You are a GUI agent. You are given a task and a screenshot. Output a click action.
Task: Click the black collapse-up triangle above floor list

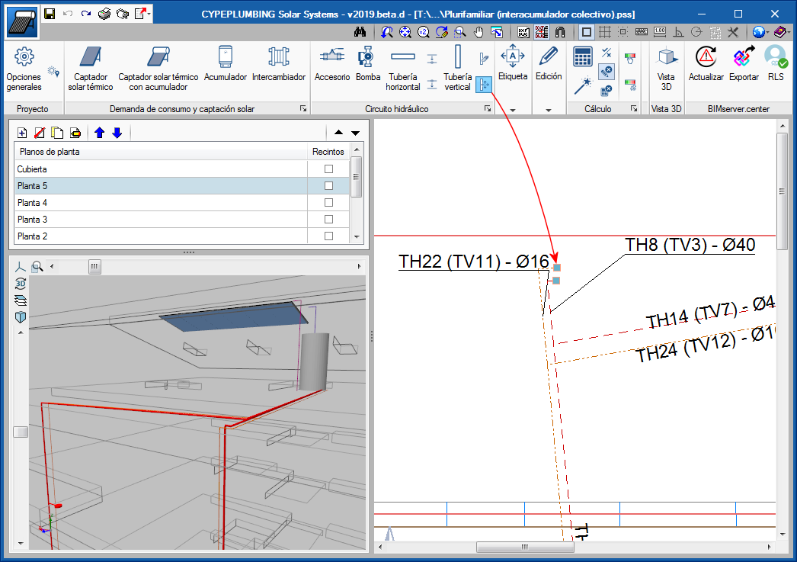pos(338,133)
